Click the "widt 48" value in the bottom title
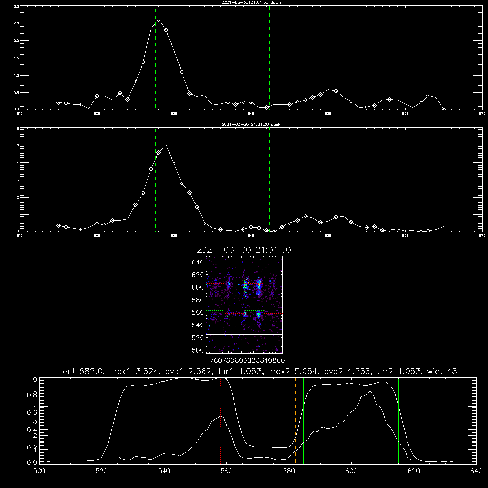Screen dimensions: 488x488 click(x=442, y=371)
